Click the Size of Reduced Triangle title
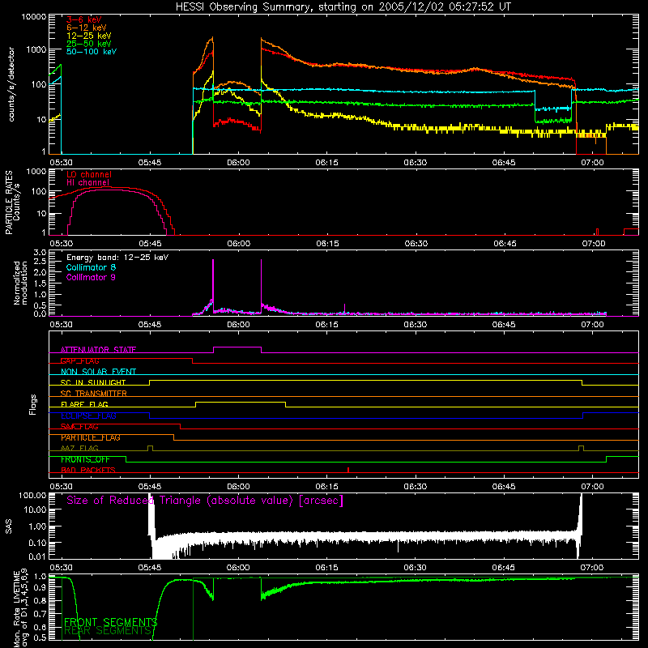The image size is (648, 648). click(x=205, y=501)
